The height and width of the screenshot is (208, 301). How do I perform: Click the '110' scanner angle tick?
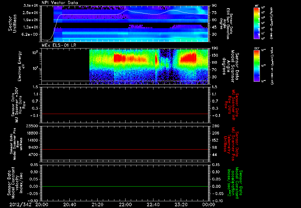[x=215, y=63]
